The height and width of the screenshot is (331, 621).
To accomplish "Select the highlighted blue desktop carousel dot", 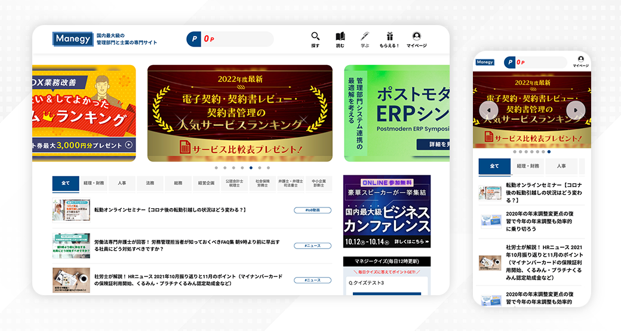I will [251, 168].
